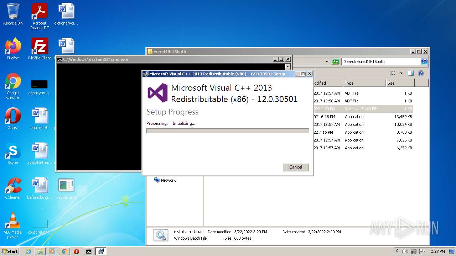Screen dimensions: 456x256
Task: Open the More view options dropdown arrow
Action: [x=401, y=73]
